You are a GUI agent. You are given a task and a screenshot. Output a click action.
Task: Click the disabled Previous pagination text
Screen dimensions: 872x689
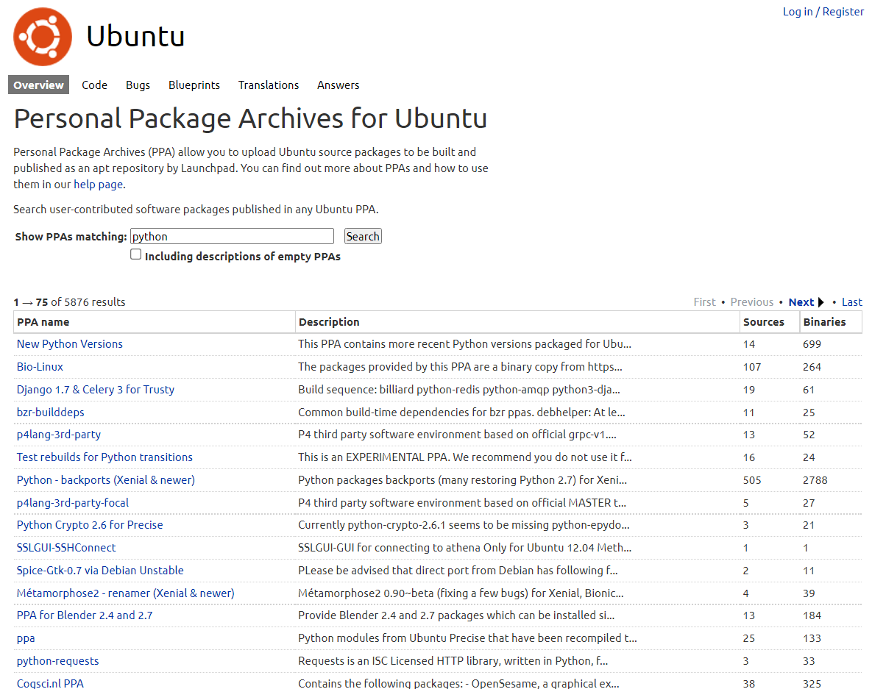point(752,302)
